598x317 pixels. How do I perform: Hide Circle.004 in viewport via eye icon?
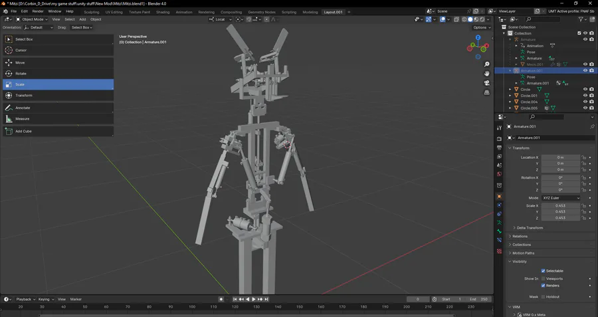[x=585, y=102]
